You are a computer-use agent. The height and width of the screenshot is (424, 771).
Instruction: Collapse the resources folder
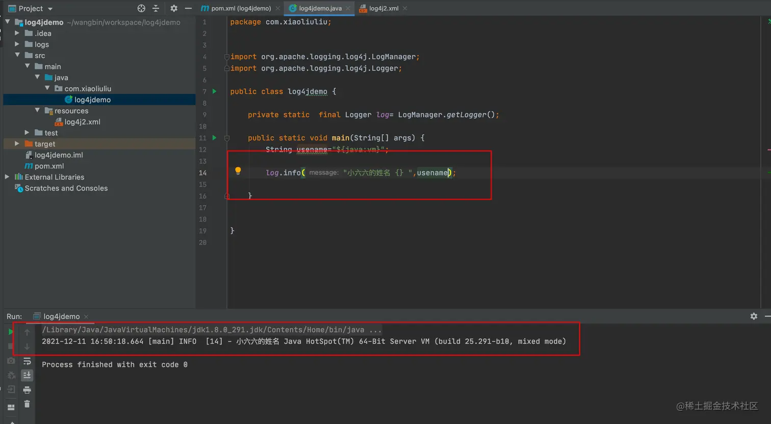pyautogui.click(x=37, y=111)
